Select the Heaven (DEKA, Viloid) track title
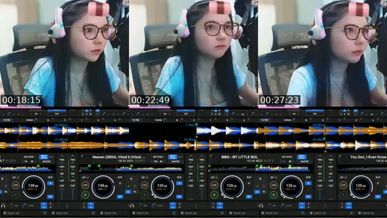Image resolution: width=387 pixels, height=218 pixels. 119,157
